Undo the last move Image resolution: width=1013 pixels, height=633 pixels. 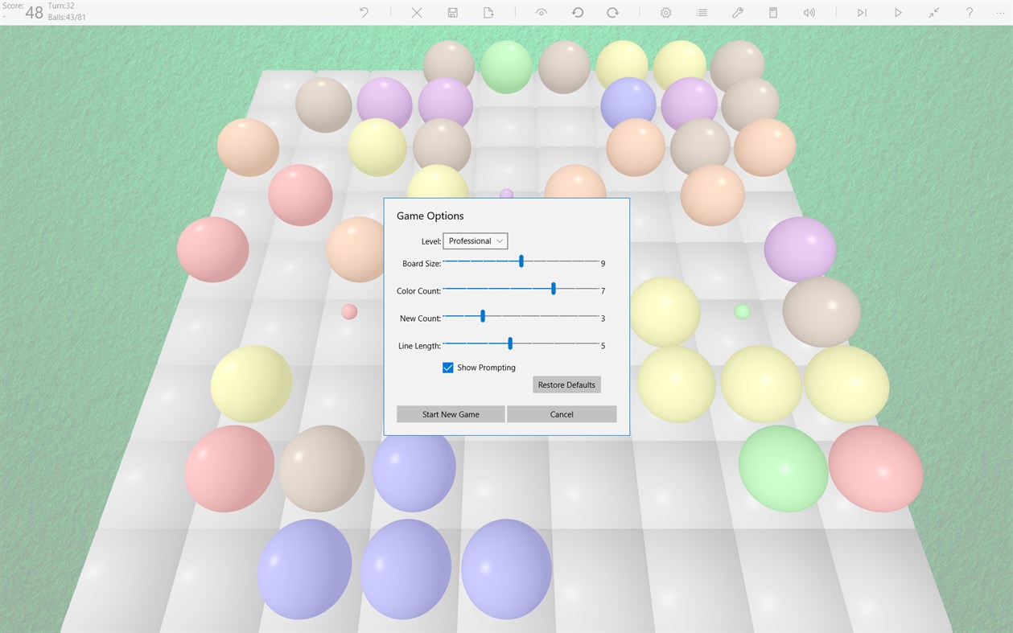pyautogui.click(x=362, y=12)
